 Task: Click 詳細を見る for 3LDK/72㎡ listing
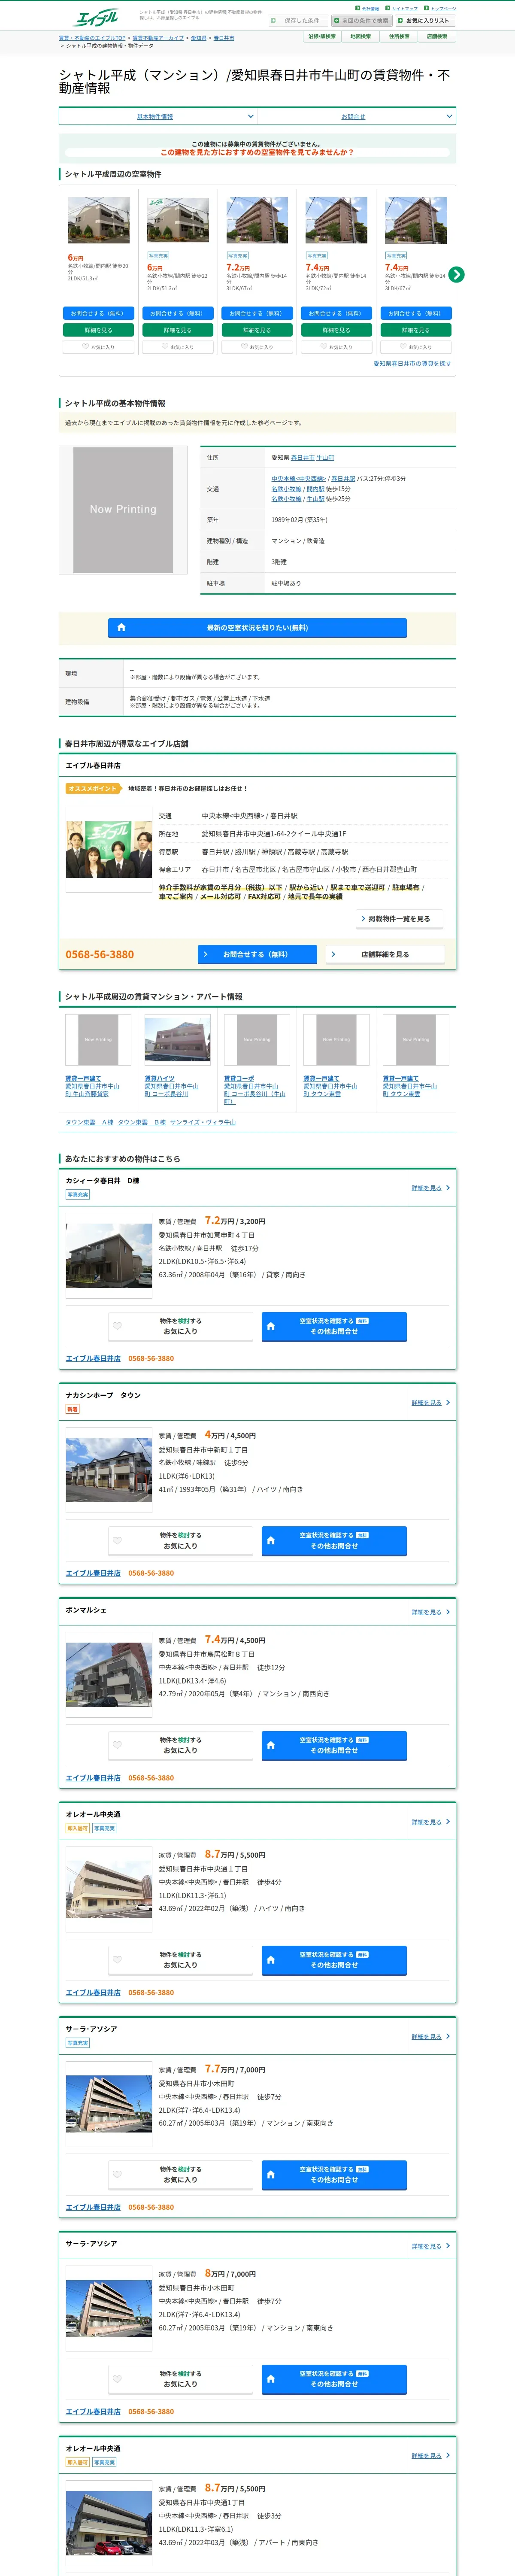click(336, 330)
